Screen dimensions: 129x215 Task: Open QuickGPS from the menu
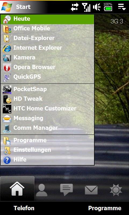click(47, 77)
